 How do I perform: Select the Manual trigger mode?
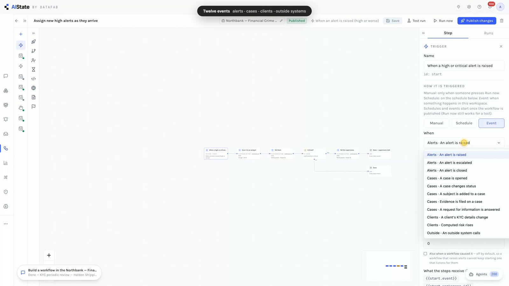(x=436, y=123)
